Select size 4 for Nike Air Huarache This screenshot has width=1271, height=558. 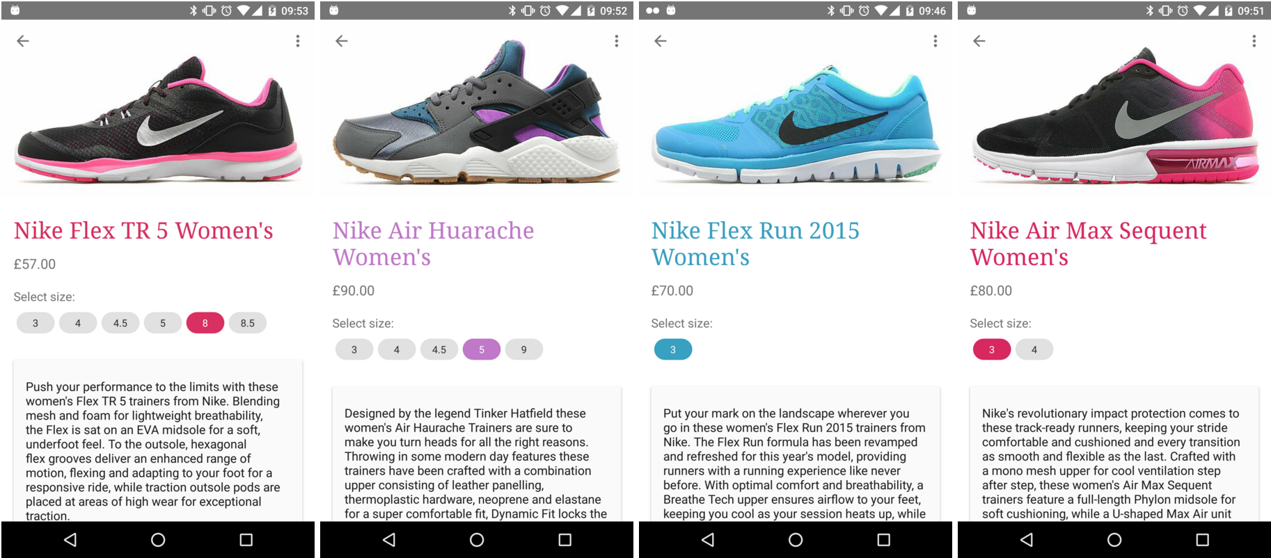397,349
